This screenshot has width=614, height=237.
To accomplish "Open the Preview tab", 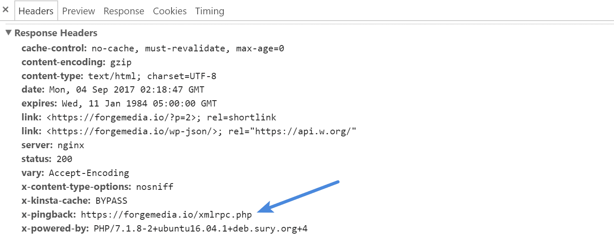I will (x=78, y=11).
